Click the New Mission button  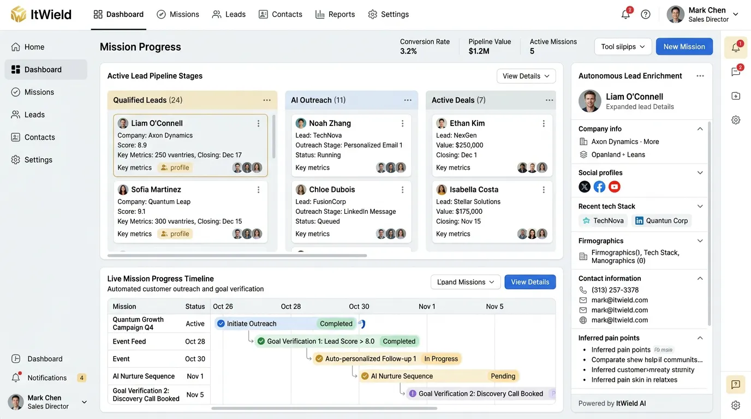click(x=684, y=47)
